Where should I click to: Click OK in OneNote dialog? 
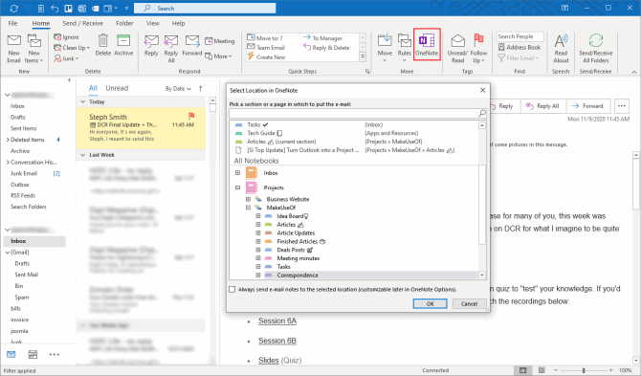coord(431,303)
